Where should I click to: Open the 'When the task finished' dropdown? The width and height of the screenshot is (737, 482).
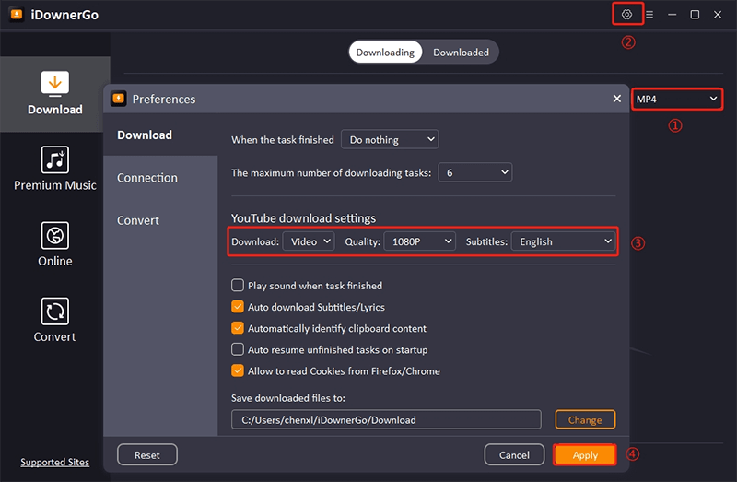click(x=390, y=140)
